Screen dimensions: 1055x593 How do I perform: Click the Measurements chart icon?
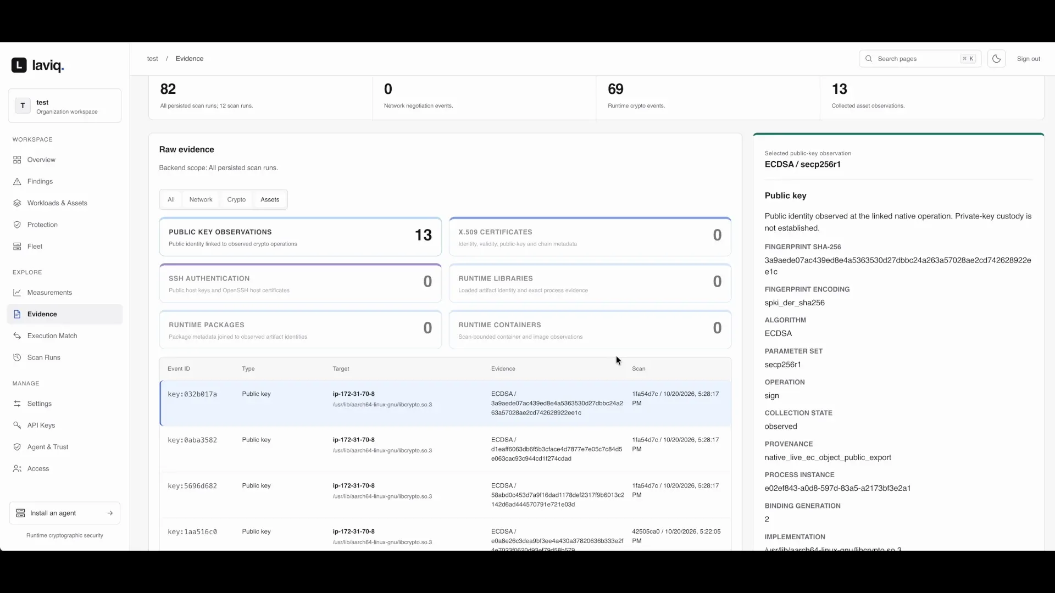coord(17,293)
